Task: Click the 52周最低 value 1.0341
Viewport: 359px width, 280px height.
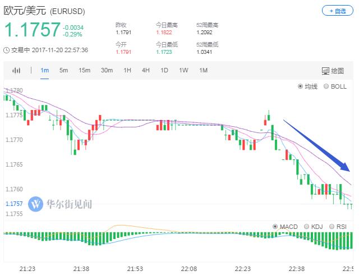Action: tap(204, 52)
